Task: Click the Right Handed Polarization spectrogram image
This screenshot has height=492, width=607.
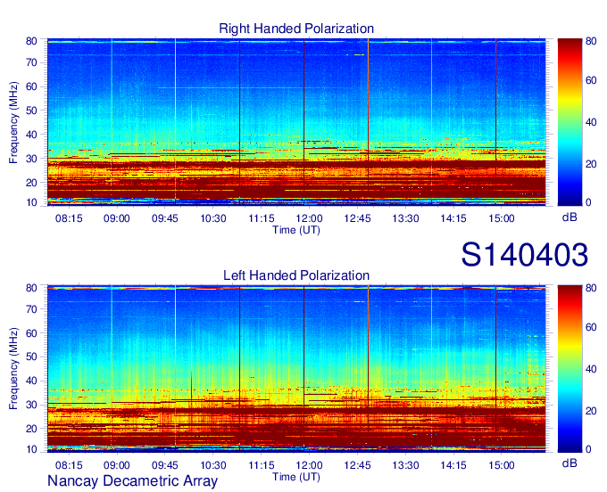Action: point(296,122)
